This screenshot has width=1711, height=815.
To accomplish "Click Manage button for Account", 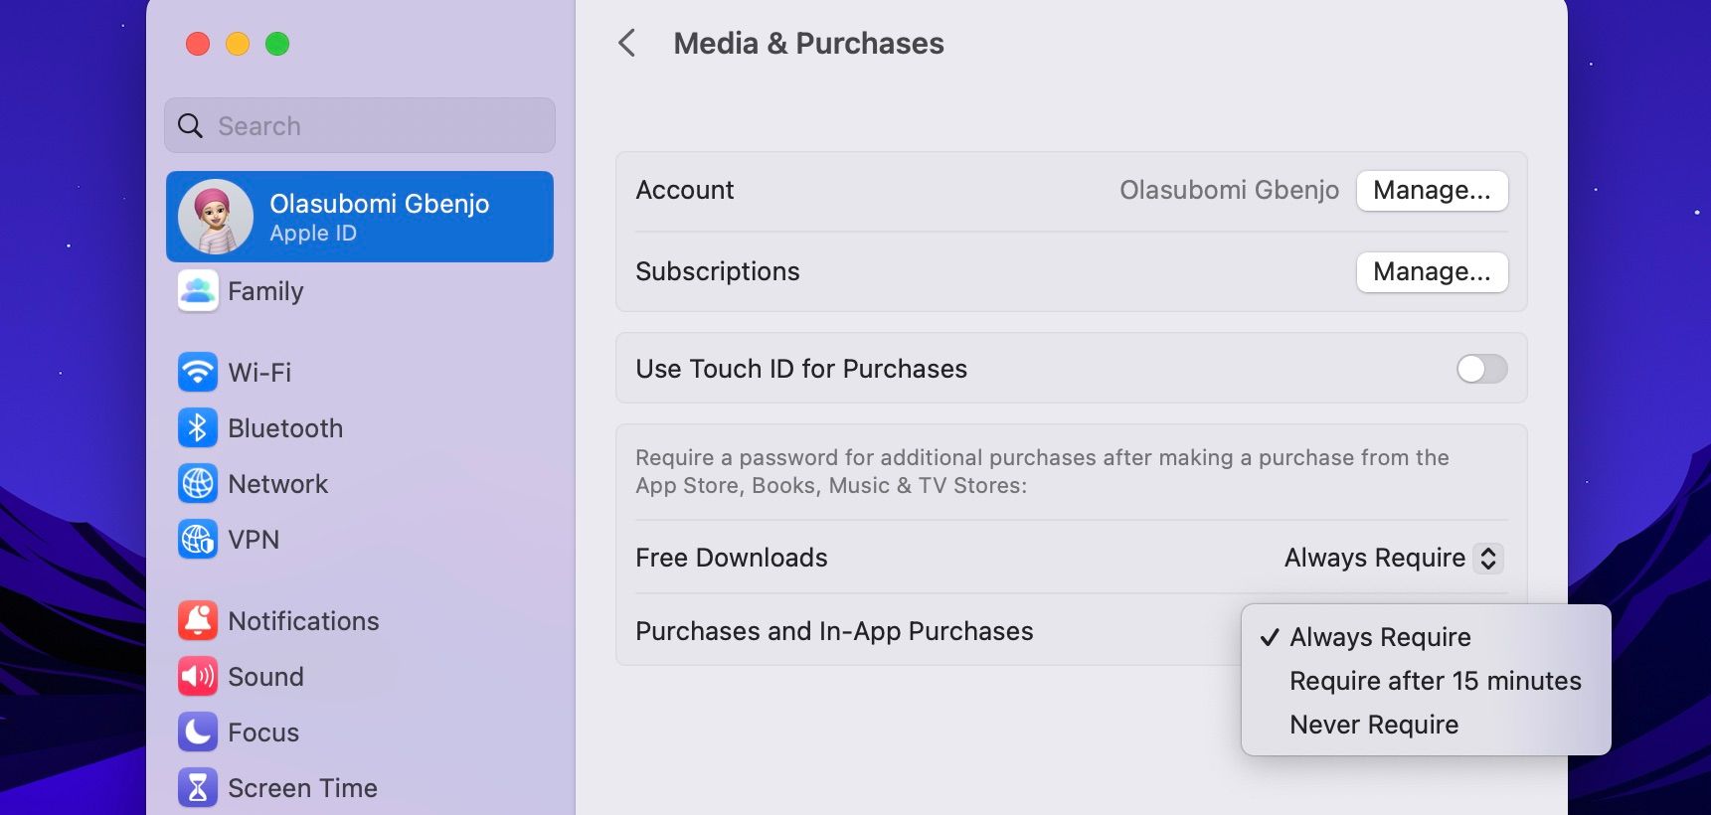I will tap(1432, 191).
